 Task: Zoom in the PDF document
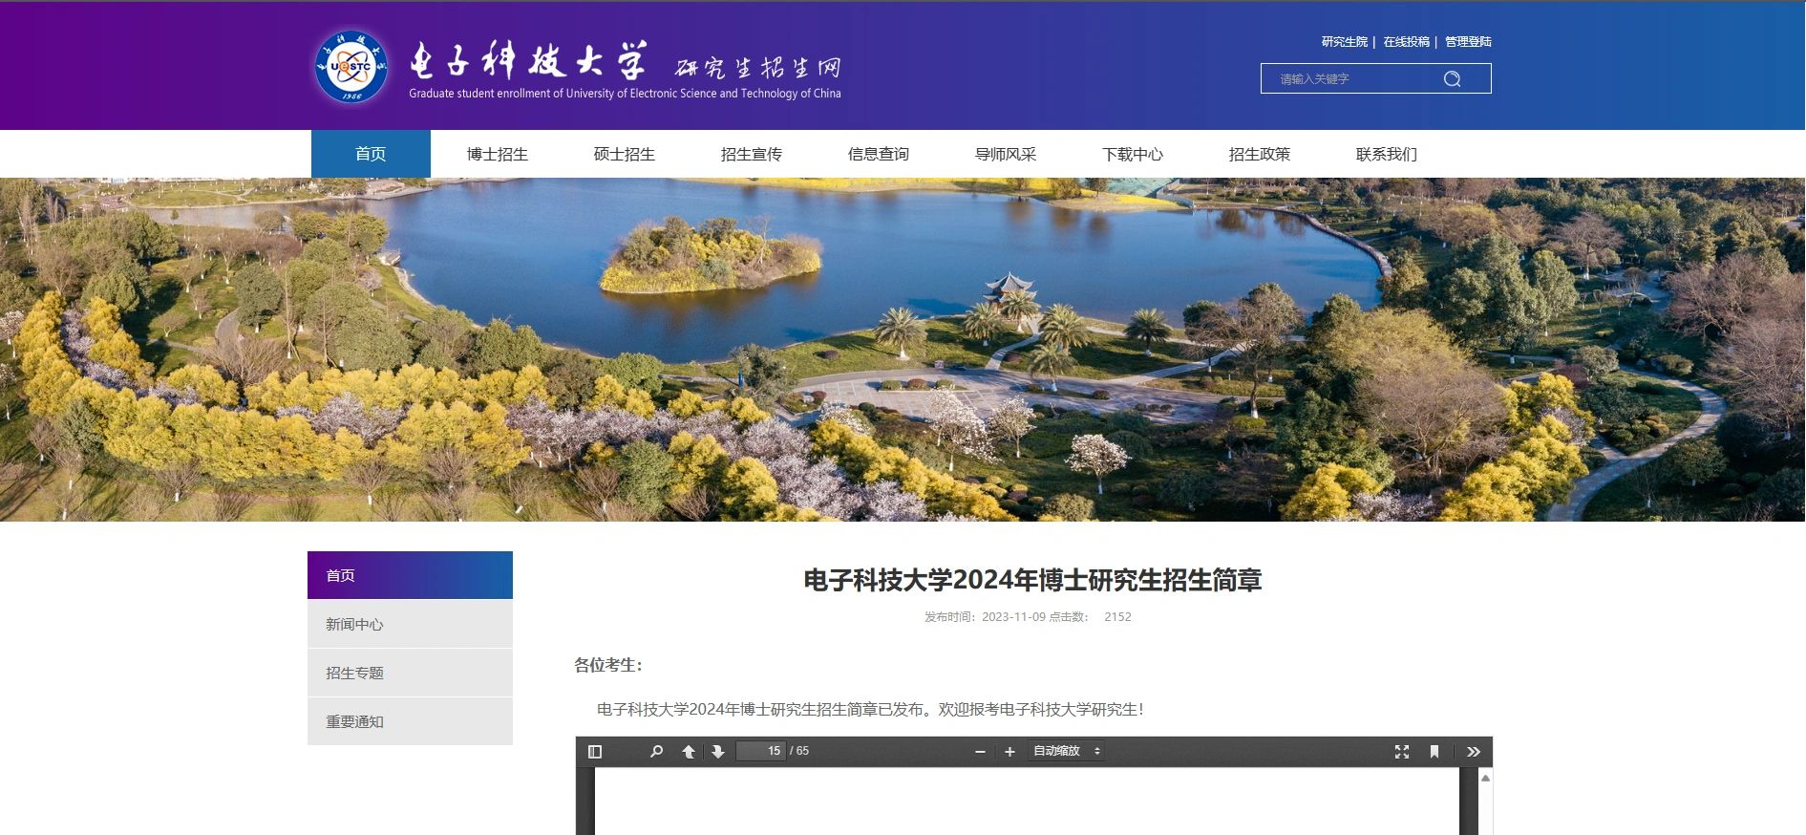[1009, 752]
